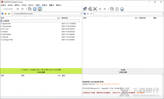Viewport: 164px width, 99px height.
Task: Click the log pane scroll down arrow
Action: point(163,95)
